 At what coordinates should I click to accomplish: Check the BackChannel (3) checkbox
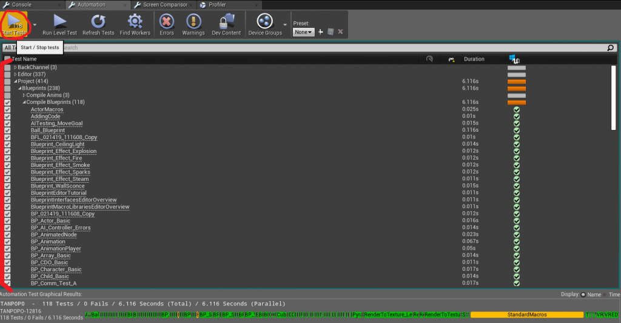7,68
